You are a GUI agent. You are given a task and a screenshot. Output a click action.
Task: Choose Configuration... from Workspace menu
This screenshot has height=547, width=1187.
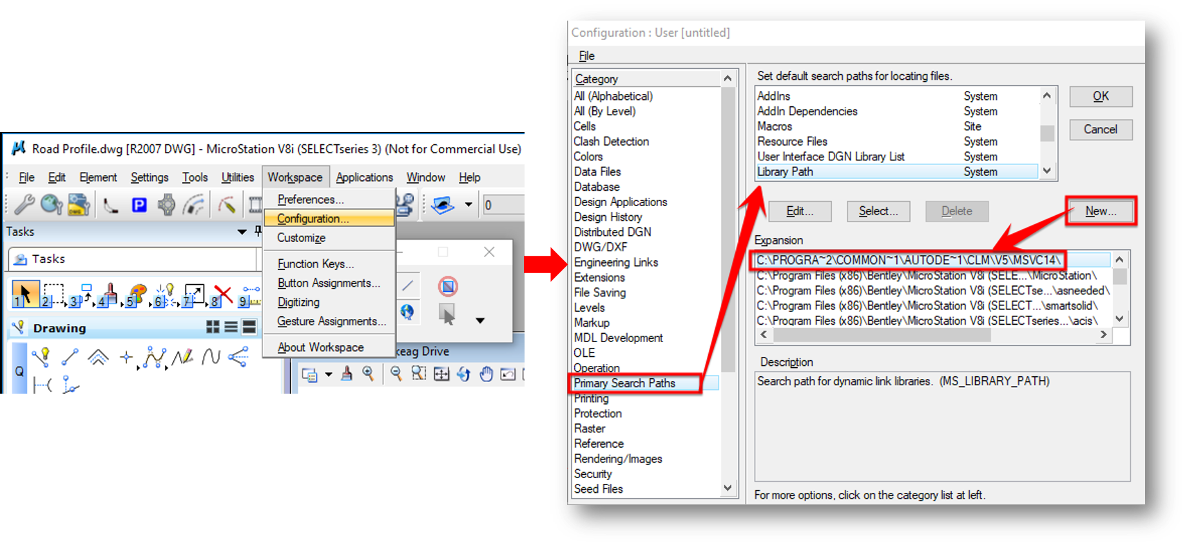[x=329, y=218]
